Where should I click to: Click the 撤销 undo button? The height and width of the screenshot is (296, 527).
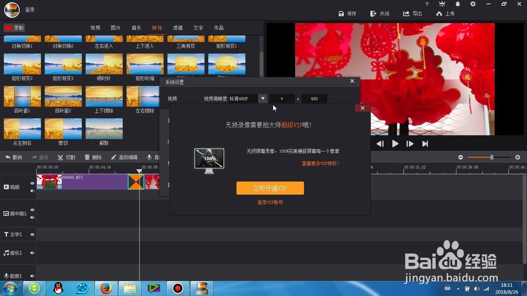click(x=14, y=157)
